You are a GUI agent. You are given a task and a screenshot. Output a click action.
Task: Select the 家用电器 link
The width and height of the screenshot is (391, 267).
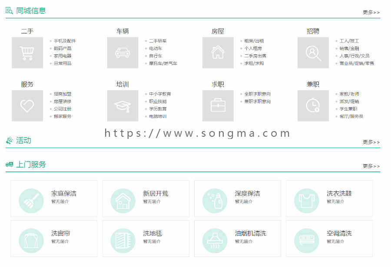pos(63,56)
